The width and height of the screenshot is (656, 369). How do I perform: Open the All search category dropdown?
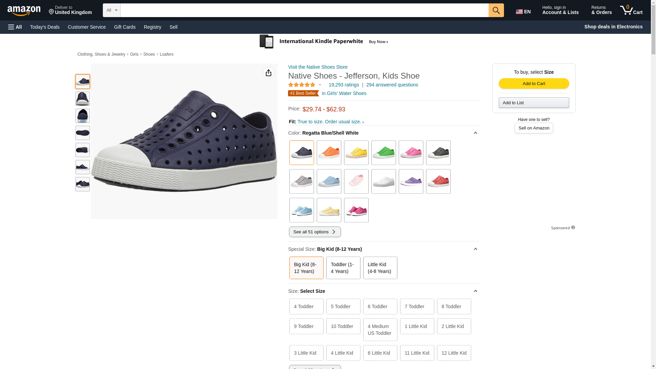111,10
